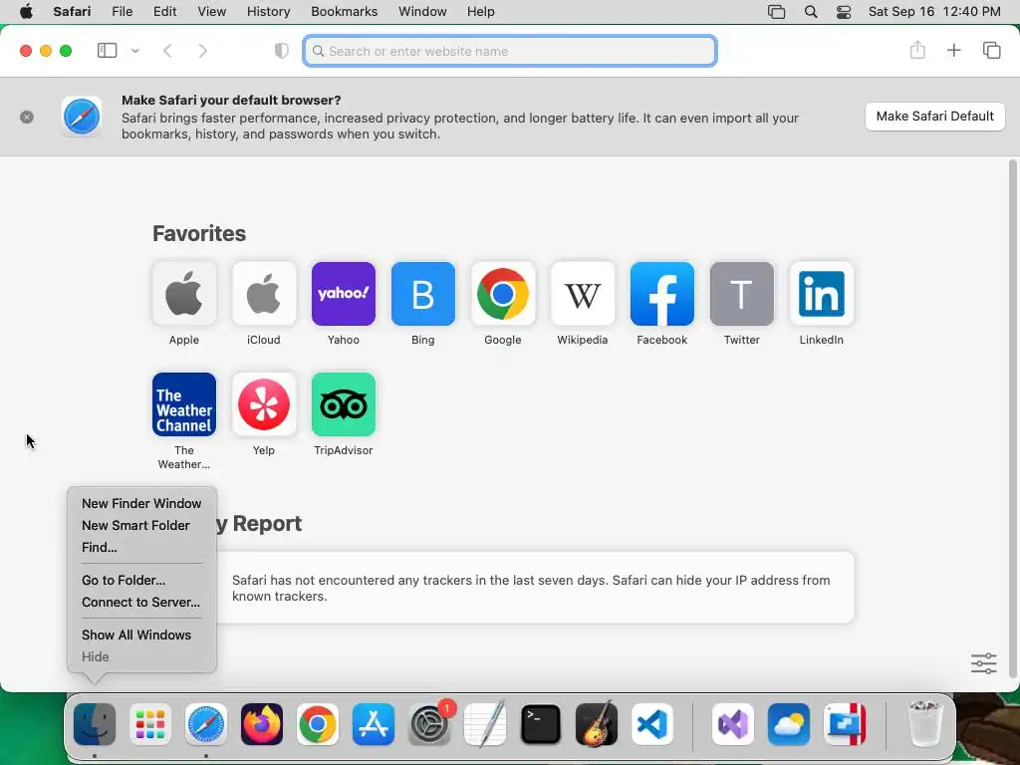Open the Bookmarks menu
This screenshot has height=765, width=1020.
pos(344,12)
